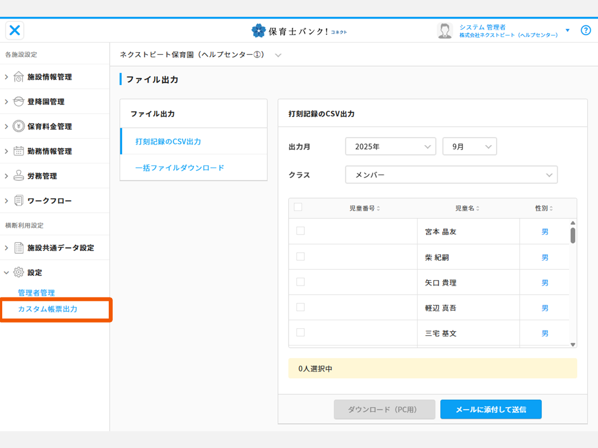Click the 労務管理 stamp icon

(x=18, y=176)
